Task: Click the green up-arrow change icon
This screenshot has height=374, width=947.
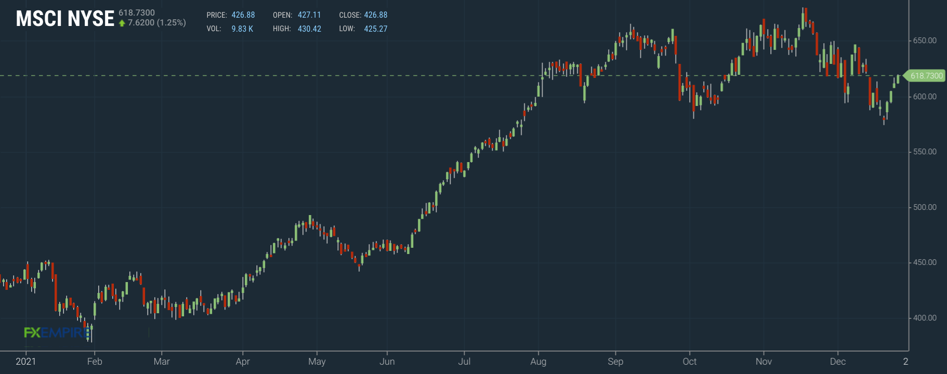Action: [x=122, y=23]
